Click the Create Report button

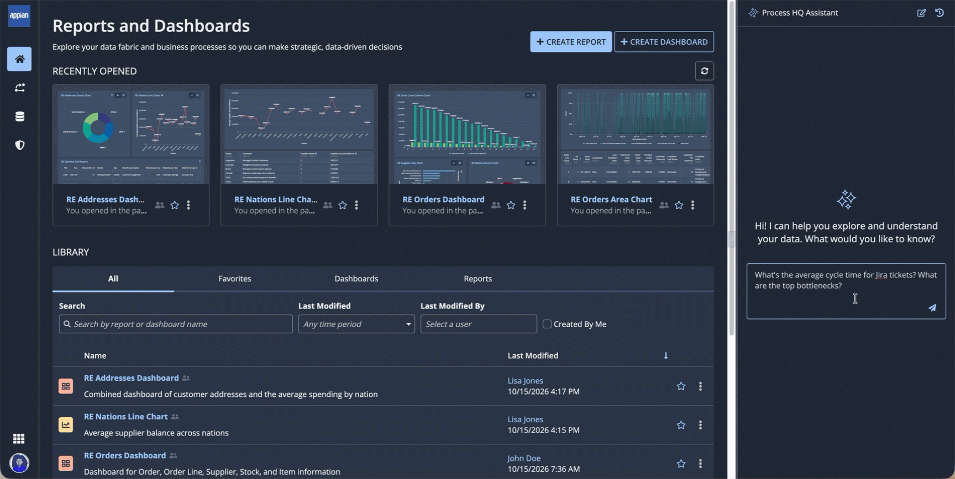tap(571, 42)
